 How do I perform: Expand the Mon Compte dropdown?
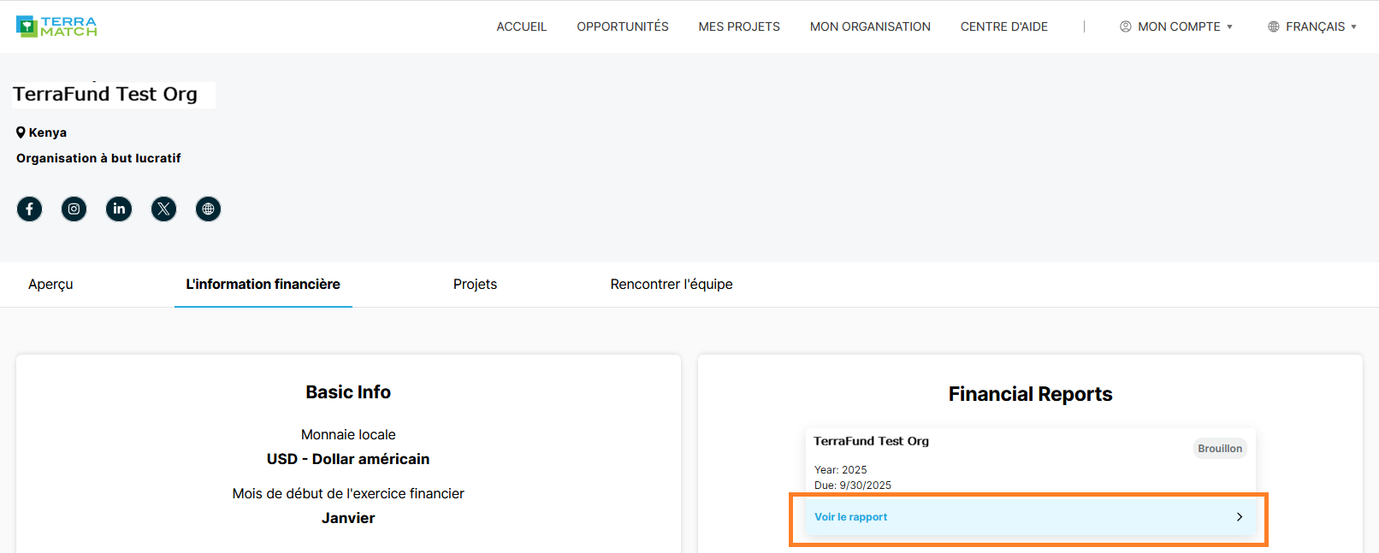click(1176, 26)
